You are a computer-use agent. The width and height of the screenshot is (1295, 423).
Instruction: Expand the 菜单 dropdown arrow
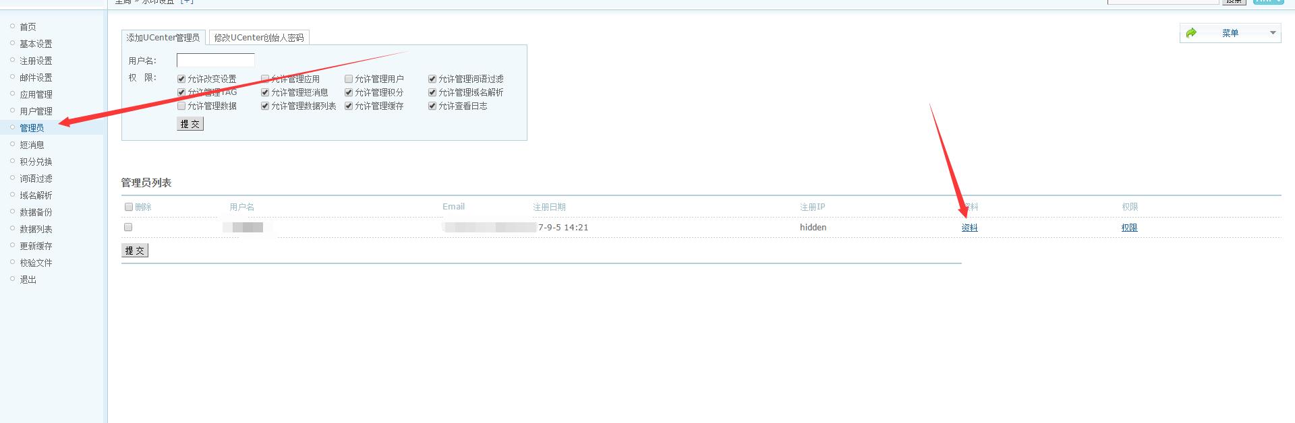1273,33
